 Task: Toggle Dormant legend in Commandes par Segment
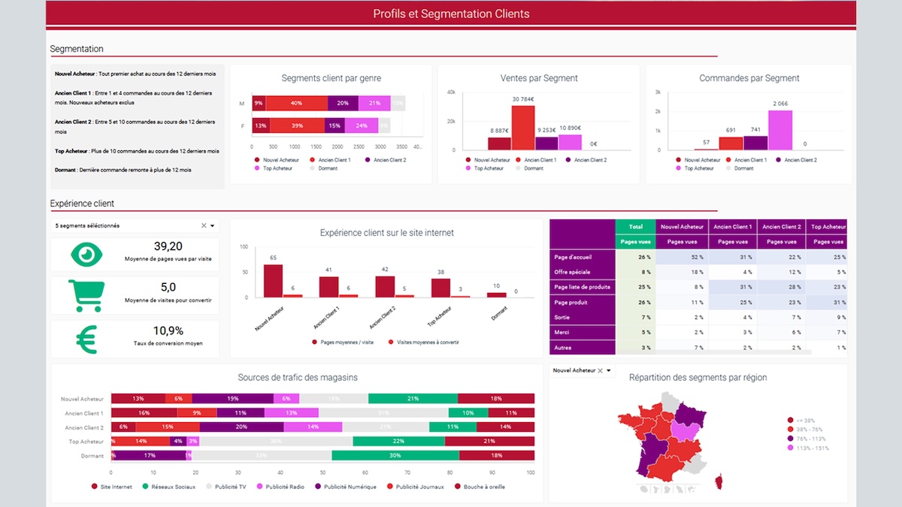click(740, 168)
